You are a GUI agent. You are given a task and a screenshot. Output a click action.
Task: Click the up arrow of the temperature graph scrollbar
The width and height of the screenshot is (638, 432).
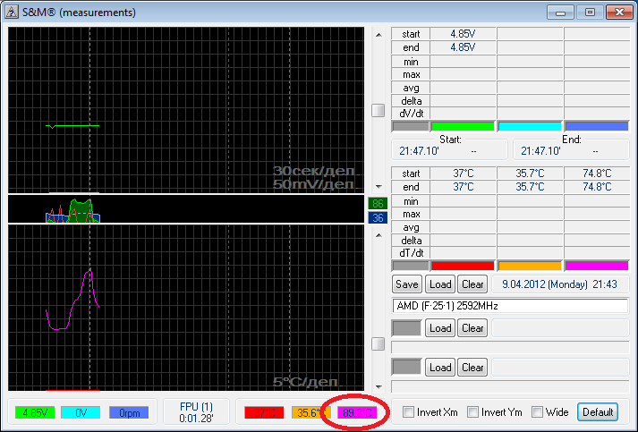pos(379,235)
